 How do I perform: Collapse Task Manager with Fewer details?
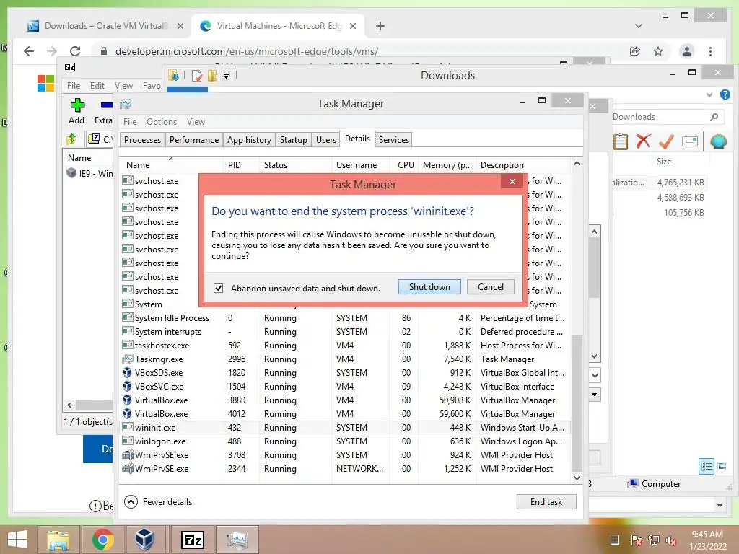point(158,502)
